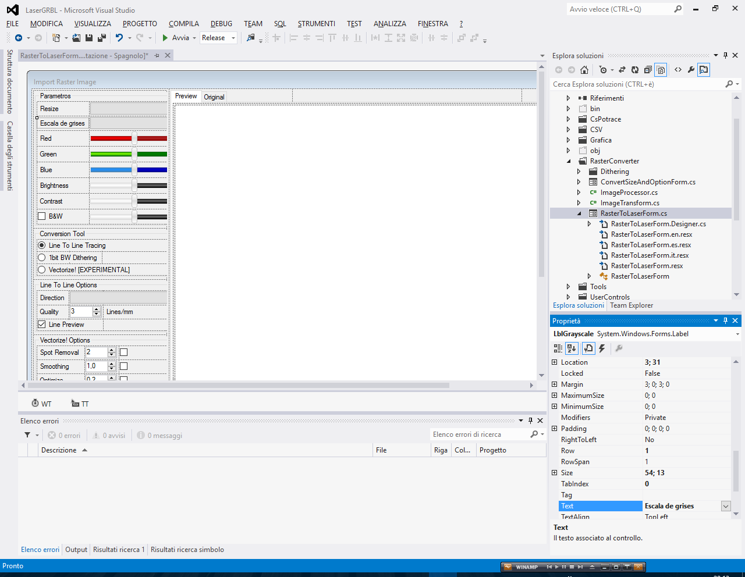Click the Find in Files toolbar icon
Image resolution: width=745 pixels, height=577 pixels.
251,38
